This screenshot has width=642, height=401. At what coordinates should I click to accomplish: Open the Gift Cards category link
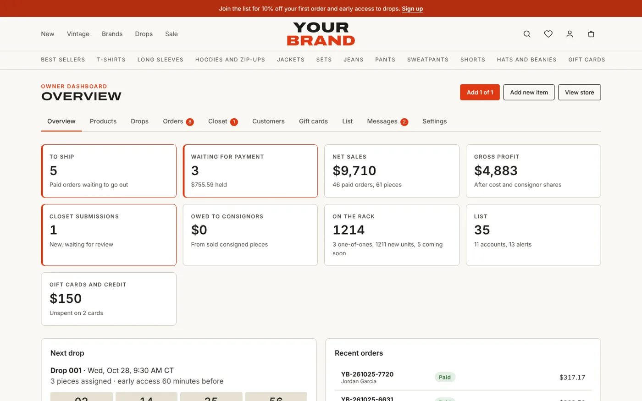587,60
